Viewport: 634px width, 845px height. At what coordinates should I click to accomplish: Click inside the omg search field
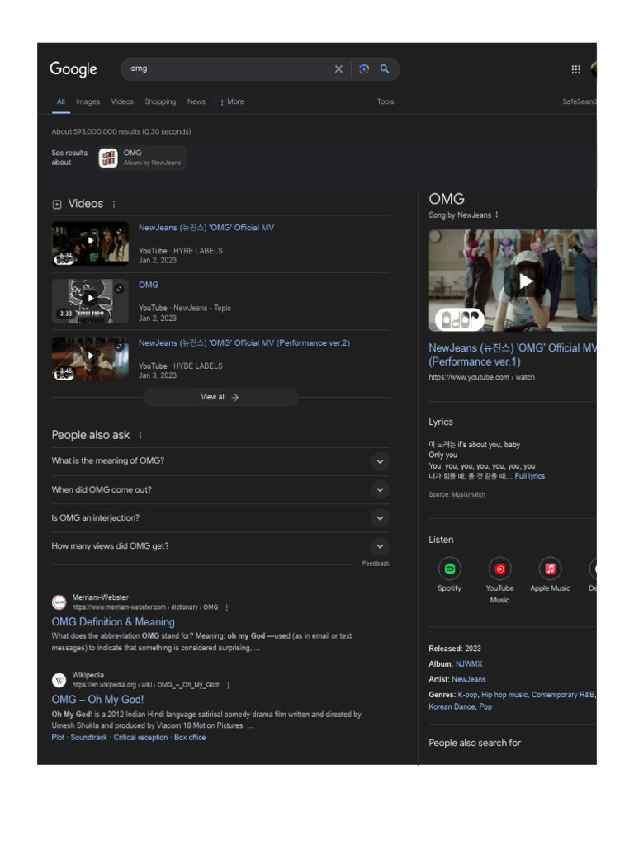coord(226,69)
